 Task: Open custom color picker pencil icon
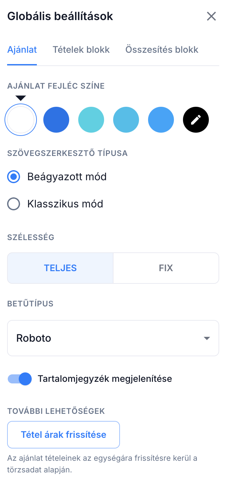tap(196, 120)
